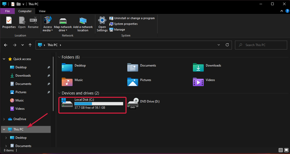290x154 pixels.
Task: Select the Videos folder icon
Action: tap(198, 82)
